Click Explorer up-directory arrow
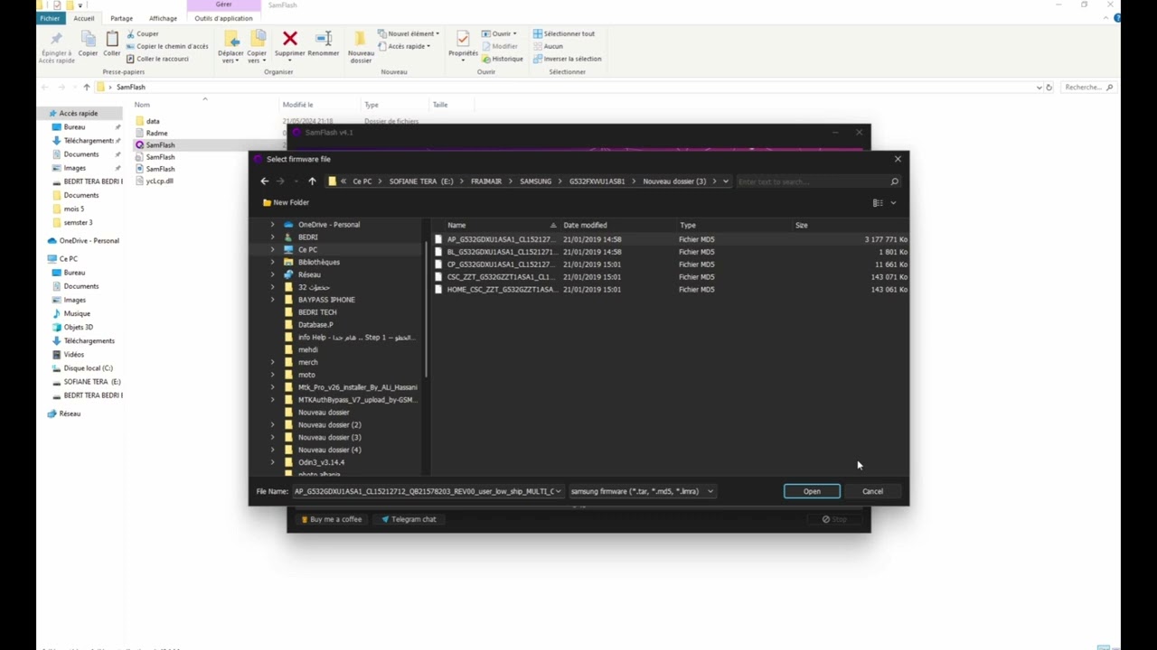Viewport: 1157px width, 650px height. [x=87, y=88]
